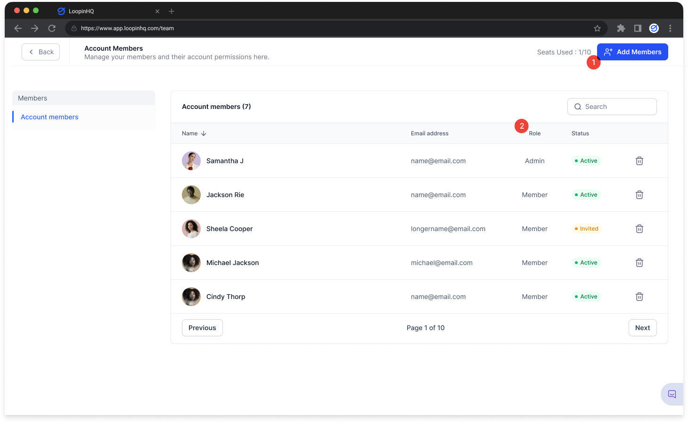Click the LoopinHQ extension icon in toolbar

654,28
